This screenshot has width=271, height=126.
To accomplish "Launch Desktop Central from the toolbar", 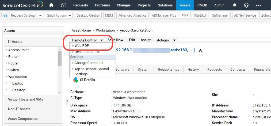I will click(88, 16).
